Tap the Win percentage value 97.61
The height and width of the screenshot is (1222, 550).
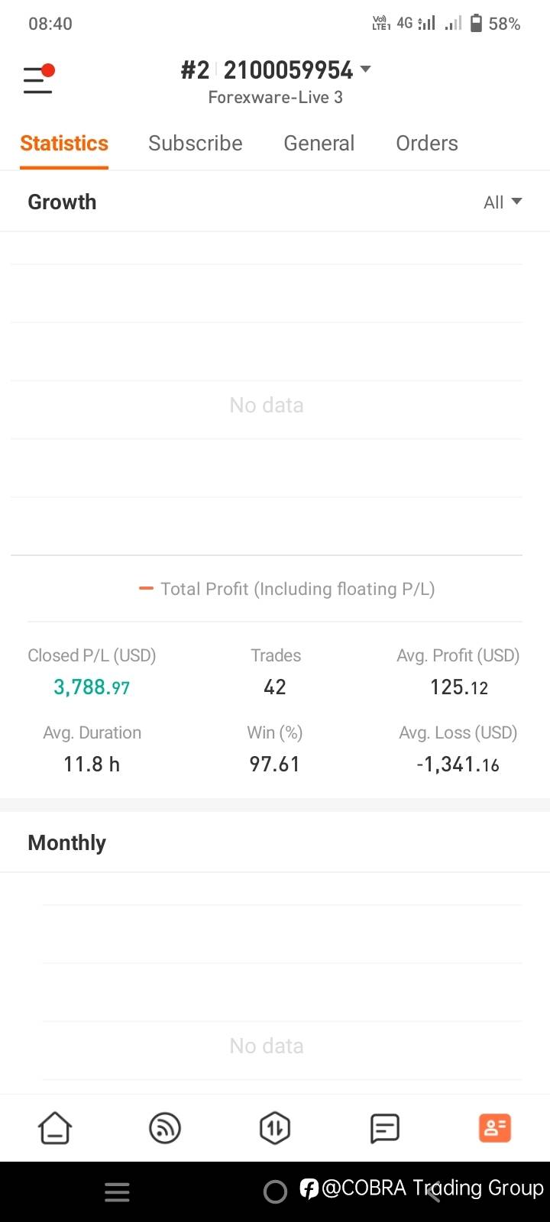click(275, 765)
